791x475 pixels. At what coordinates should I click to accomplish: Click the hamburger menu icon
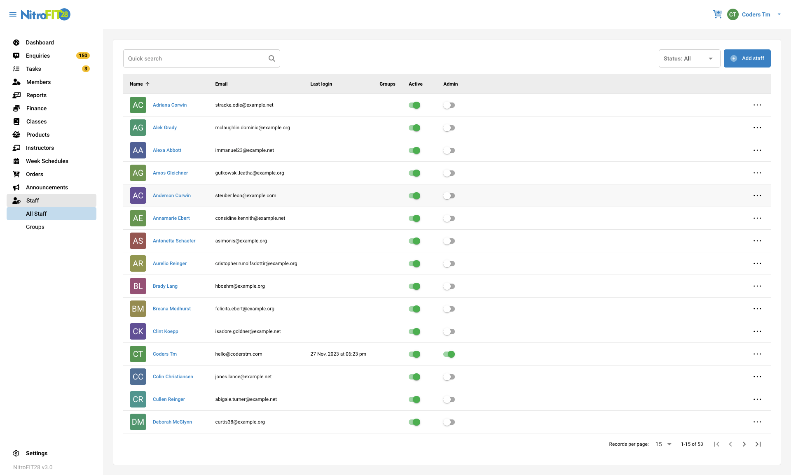(x=13, y=14)
